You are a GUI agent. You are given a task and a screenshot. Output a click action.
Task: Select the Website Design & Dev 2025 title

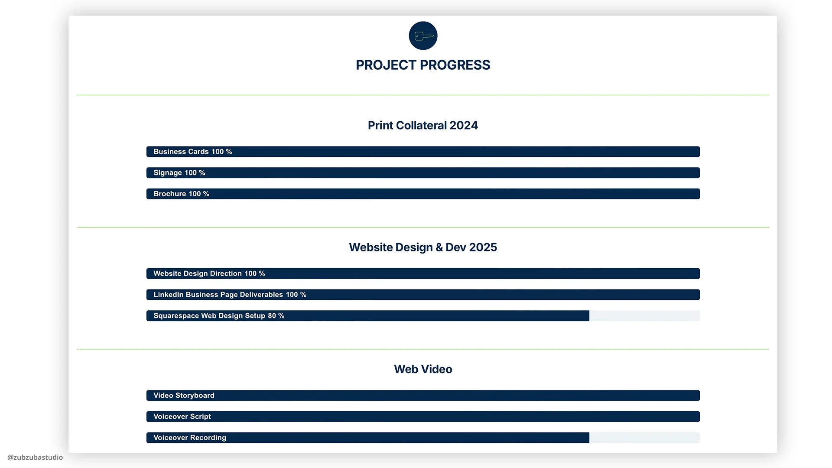[423, 247]
